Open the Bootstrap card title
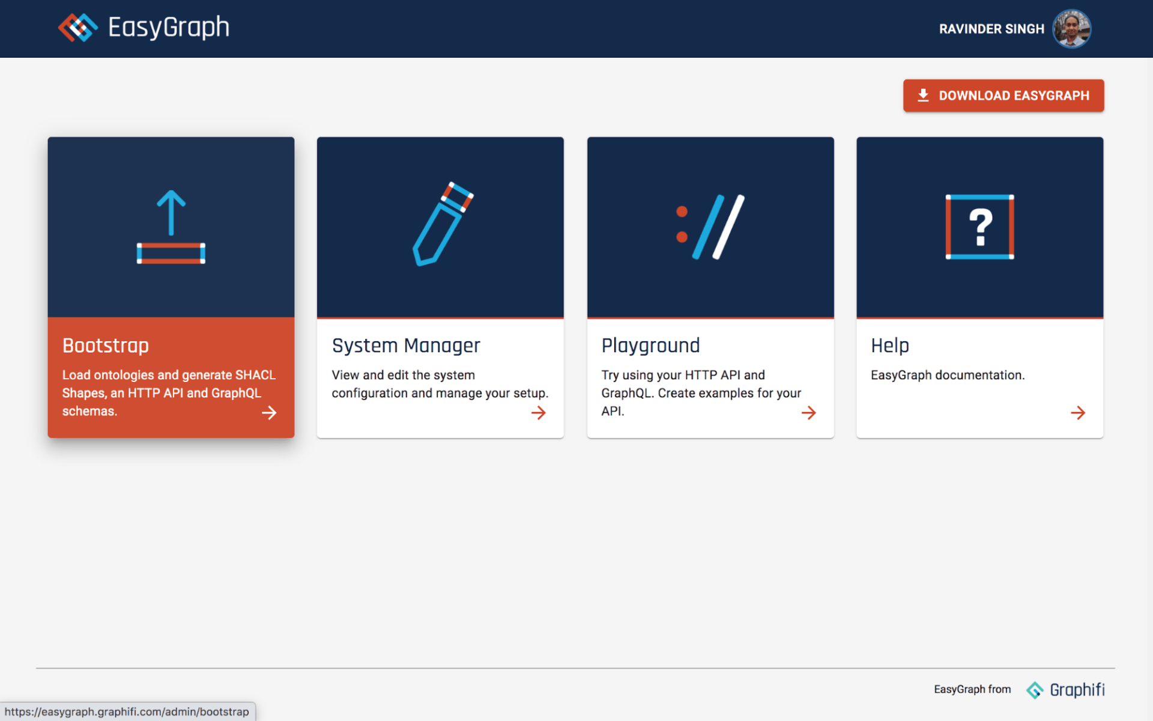The width and height of the screenshot is (1153, 721). [106, 345]
